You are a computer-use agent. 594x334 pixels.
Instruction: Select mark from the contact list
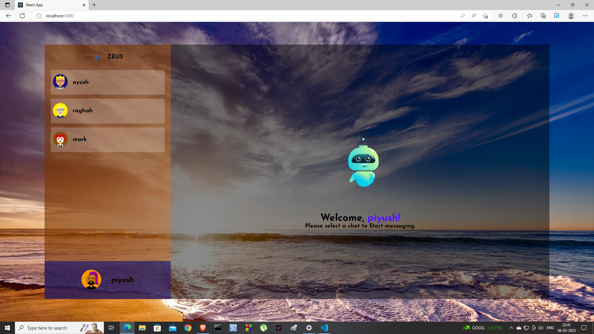[107, 139]
